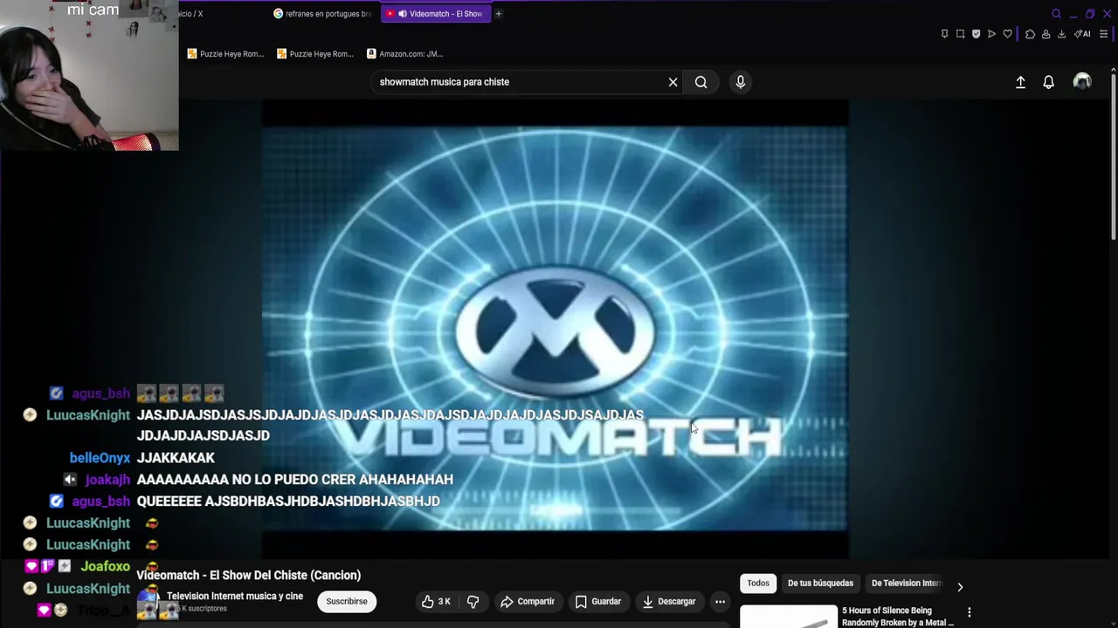Start voice search with the microphone

tap(741, 82)
